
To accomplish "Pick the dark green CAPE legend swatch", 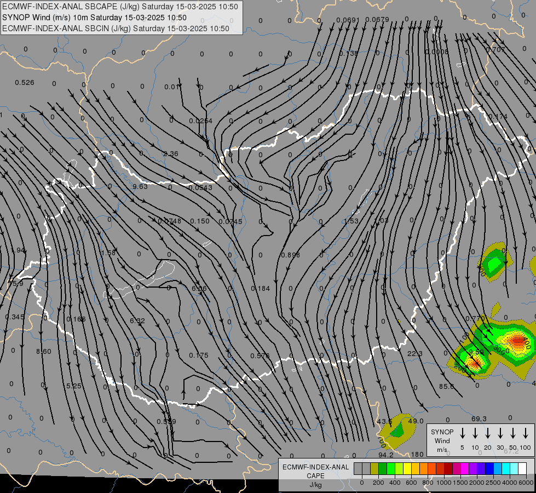I will pos(383,469).
